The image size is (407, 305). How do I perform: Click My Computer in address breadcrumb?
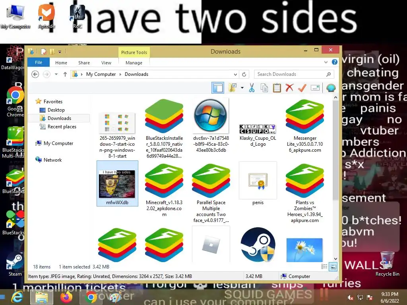coord(101,74)
